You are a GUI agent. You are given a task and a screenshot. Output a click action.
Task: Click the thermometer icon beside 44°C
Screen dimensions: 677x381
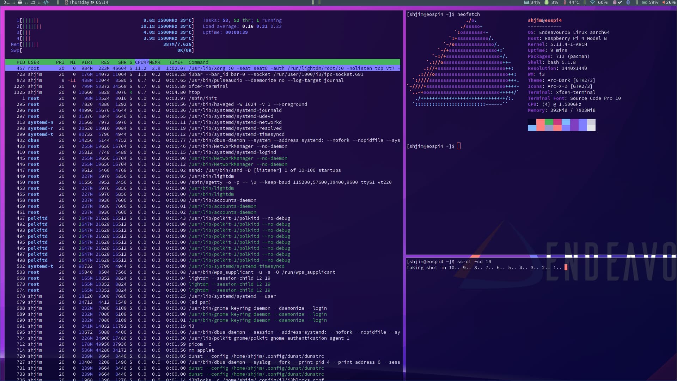pos(565,2)
